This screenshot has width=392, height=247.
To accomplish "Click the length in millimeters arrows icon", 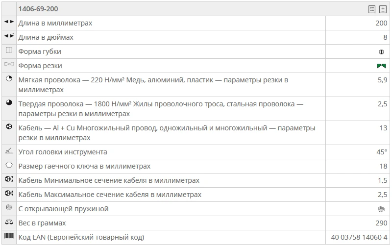I will (x=9, y=22).
